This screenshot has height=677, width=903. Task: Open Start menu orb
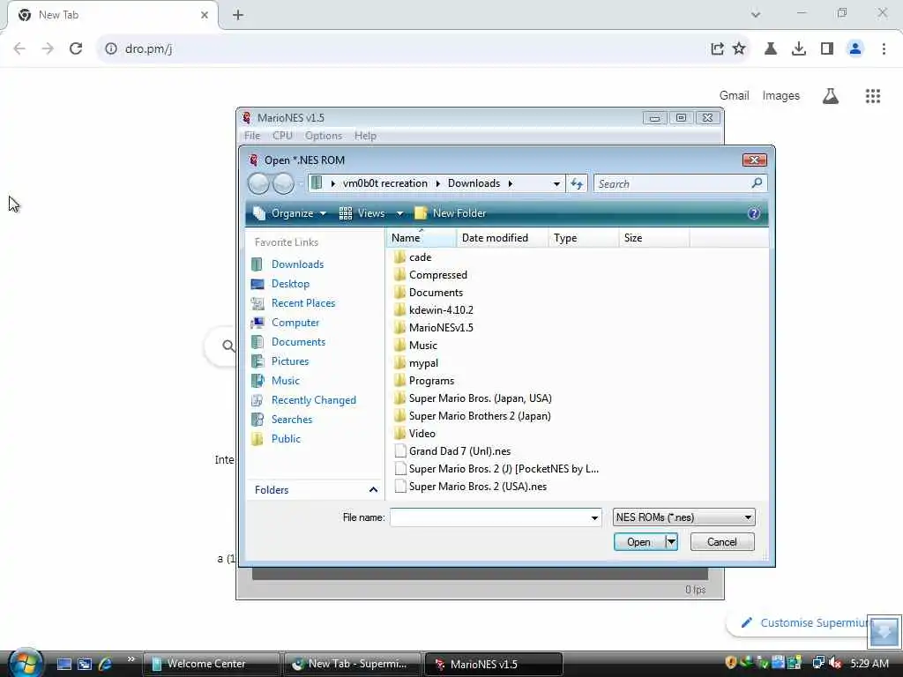click(x=26, y=663)
